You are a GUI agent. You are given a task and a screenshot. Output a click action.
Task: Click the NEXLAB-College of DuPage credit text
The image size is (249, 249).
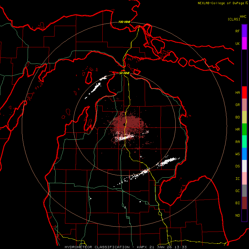click(x=221, y=3)
